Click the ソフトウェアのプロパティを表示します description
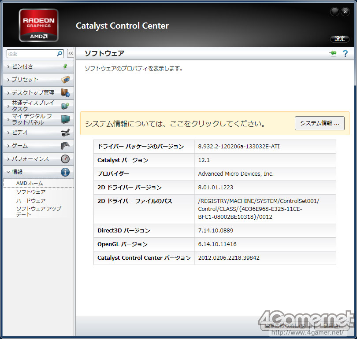 click(134, 68)
